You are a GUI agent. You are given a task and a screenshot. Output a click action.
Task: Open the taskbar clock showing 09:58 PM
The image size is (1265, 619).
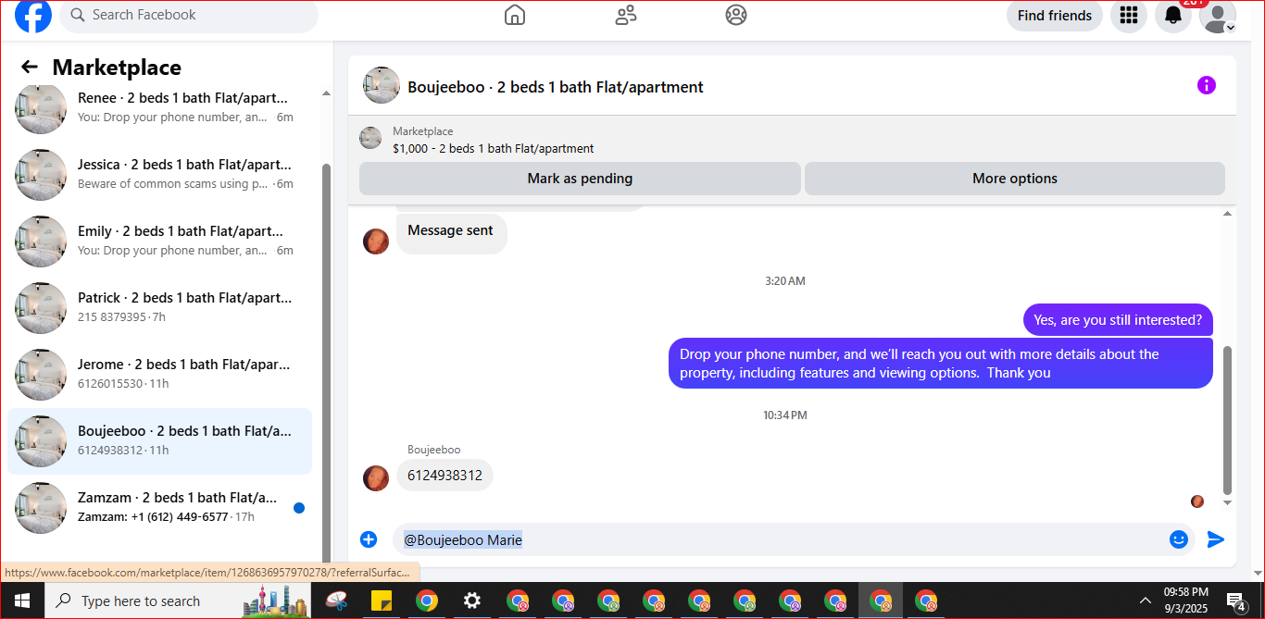coord(1185,600)
